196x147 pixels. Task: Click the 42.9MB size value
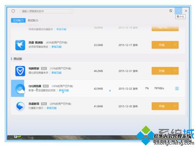(98, 89)
